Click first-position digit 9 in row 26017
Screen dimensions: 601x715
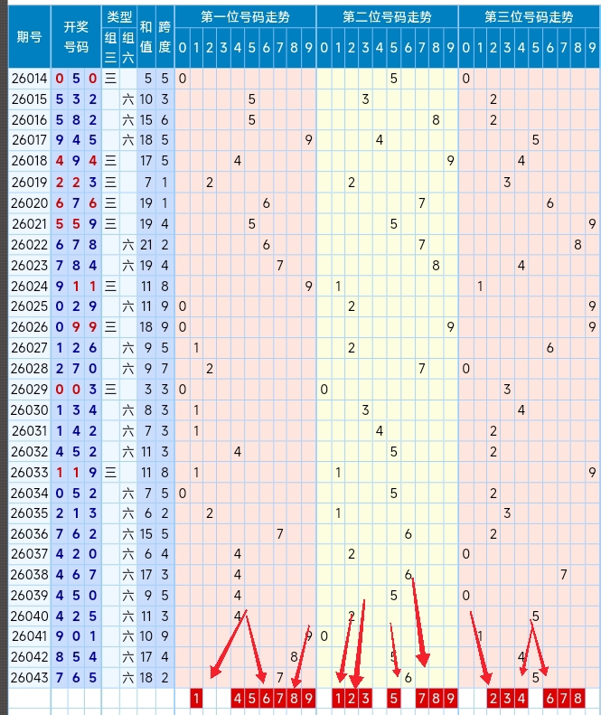point(309,139)
